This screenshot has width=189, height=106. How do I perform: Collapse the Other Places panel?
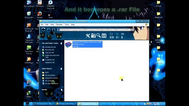pos(61,69)
